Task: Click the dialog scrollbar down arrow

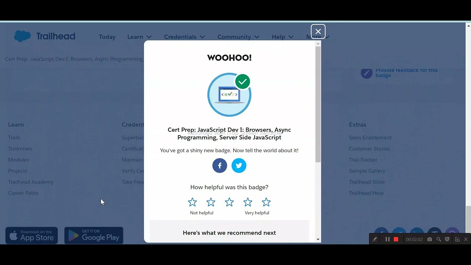Action: pos(318,239)
